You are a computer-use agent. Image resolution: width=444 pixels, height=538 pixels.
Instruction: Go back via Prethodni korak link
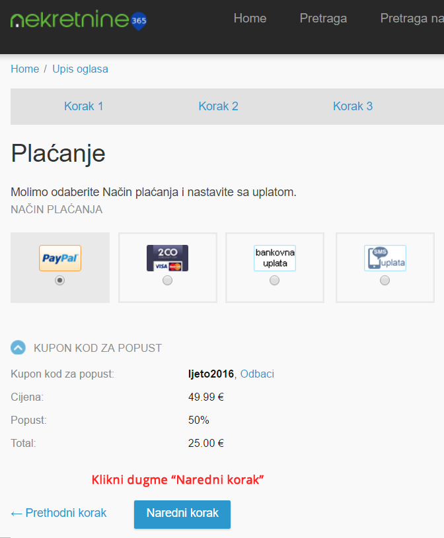[59, 513]
